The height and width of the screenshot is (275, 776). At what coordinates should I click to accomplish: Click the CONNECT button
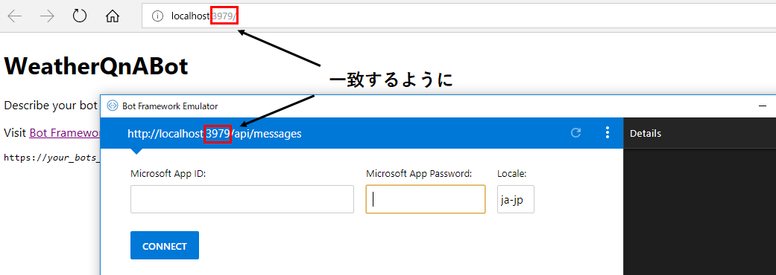point(165,245)
